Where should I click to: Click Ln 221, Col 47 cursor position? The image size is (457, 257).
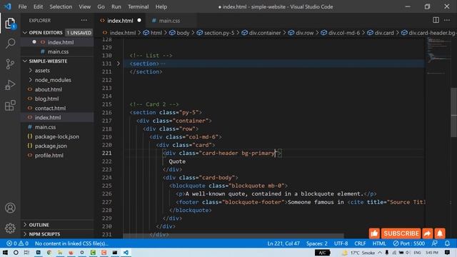(x=283, y=243)
